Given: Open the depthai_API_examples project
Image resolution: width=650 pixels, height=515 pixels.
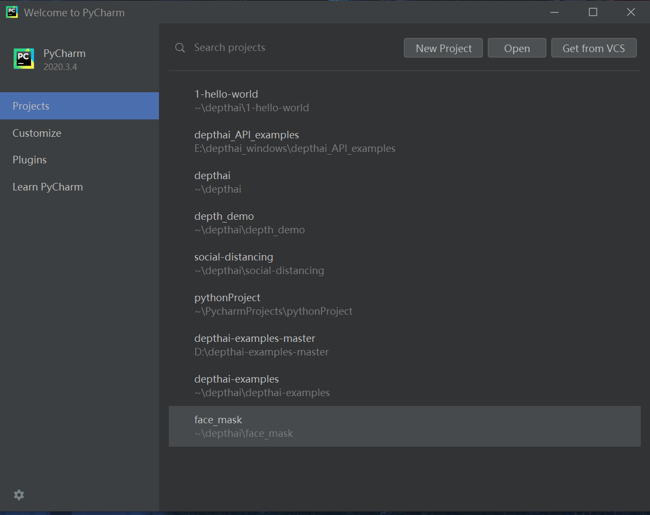Looking at the screenshot, I should pyautogui.click(x=405, y=142).
